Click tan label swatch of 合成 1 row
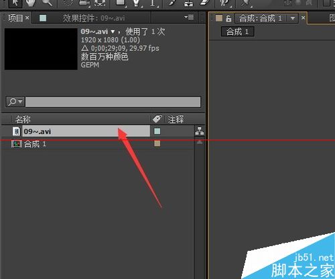Image resolution: width=335 pixels, height=279 pixels. pos(157,144)
